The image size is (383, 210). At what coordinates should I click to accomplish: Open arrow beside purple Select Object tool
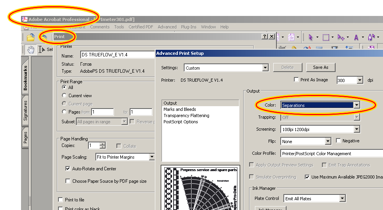pos(317,37)
